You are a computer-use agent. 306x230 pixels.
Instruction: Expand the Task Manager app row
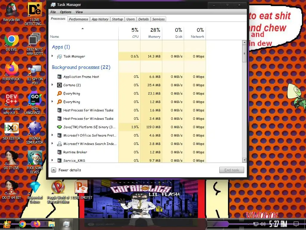(x=52, y=56)
